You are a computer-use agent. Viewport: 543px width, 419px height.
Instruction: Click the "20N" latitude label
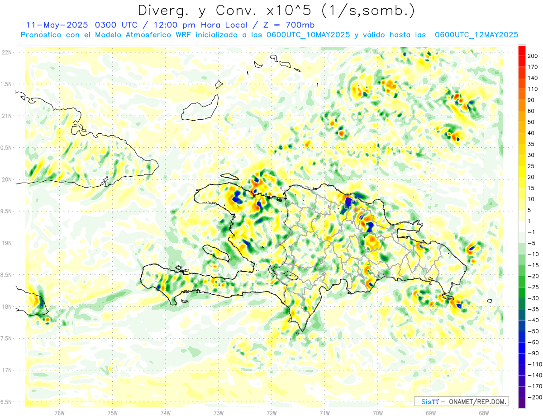coord(6,179)
